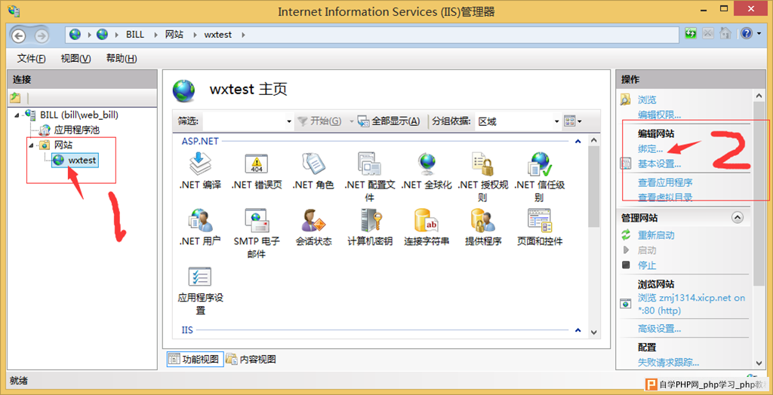
Task: Click the 查看应用程序 link
Action: click(x=665, y=182)
